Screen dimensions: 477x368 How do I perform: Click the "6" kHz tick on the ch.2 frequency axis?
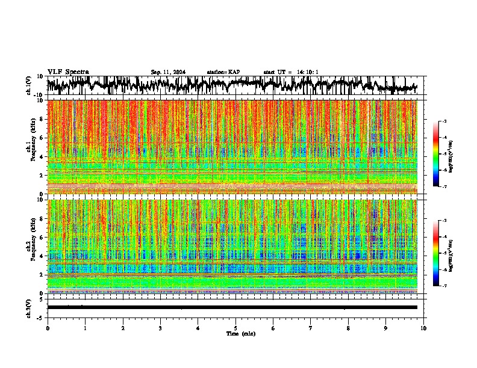(42, 238)
